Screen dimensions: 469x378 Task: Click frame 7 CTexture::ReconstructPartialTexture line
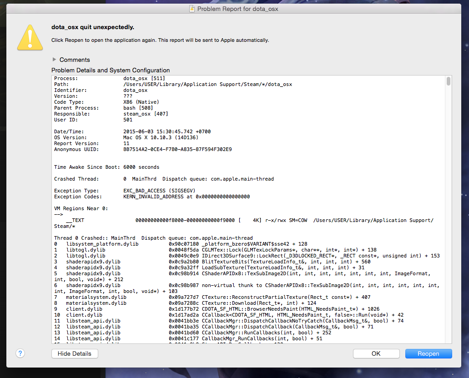click(x=212, y=297)
